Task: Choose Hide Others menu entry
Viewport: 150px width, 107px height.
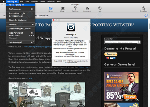Action: pos(21,36)
